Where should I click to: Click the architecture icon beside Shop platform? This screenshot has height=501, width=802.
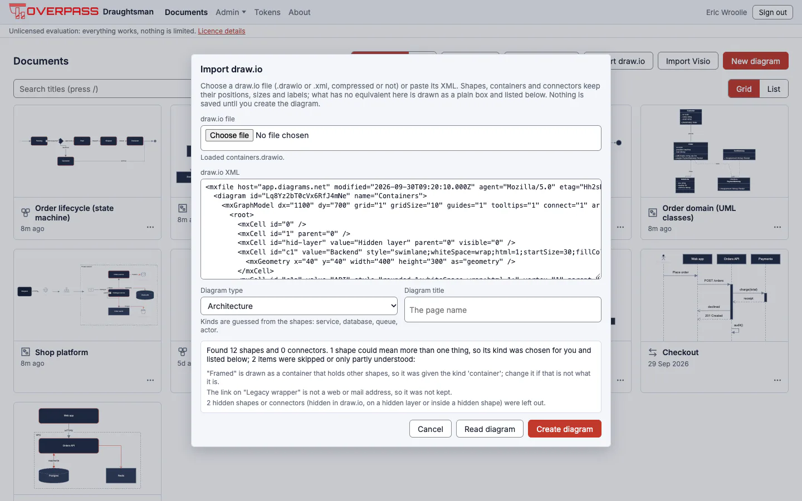pos(26,352)
